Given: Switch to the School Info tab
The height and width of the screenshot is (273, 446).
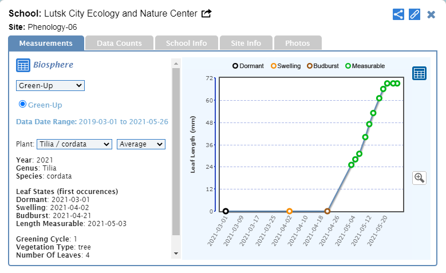Looking at the screenshot, I should tap(186, 43).
